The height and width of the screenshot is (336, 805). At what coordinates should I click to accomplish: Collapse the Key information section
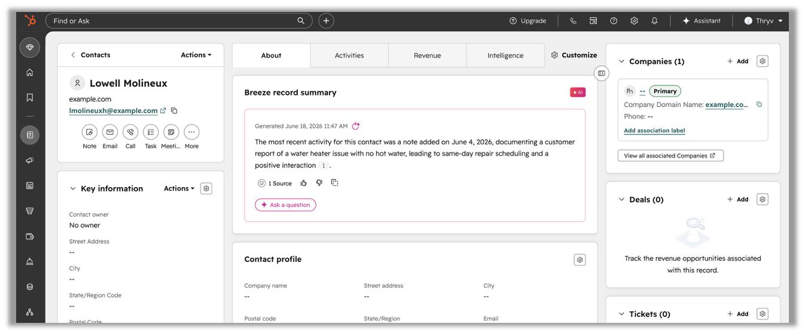point(73,188)
